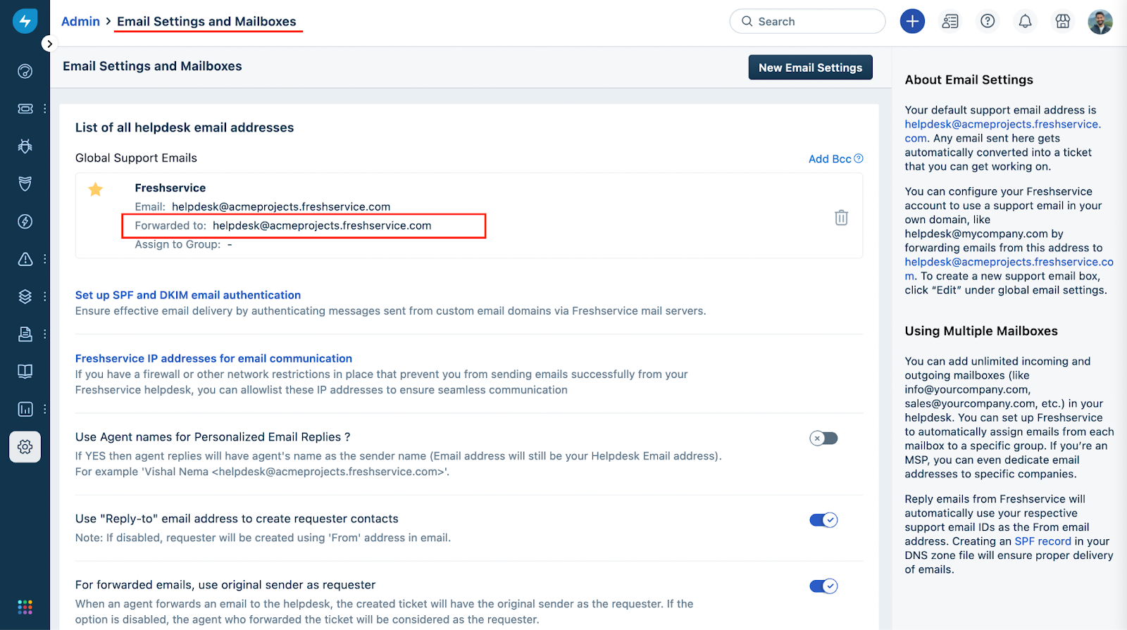Click 'Freshservice' email name text
This screenshot has height=630, width=1127.
(x=170, y=188)
